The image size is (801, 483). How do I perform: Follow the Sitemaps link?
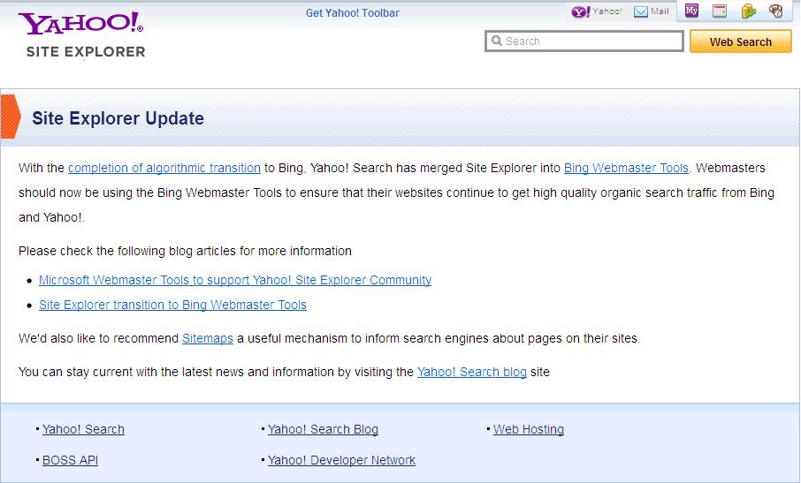[x=208, y=338]
